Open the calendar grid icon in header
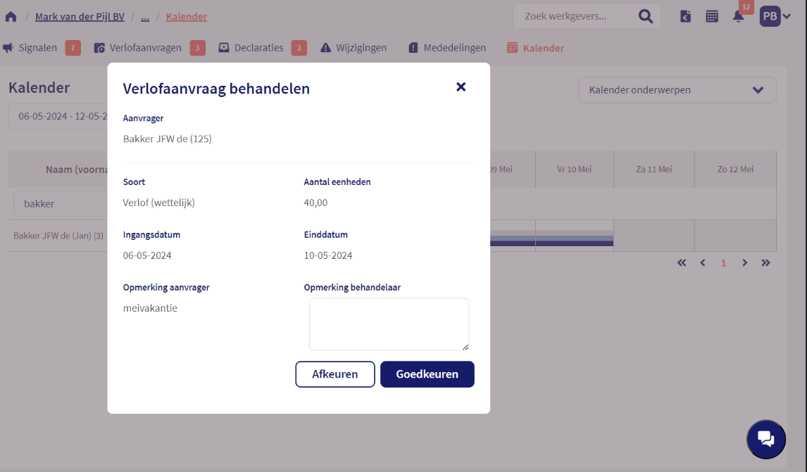This screenshot has width=807, height=472. 712,16
